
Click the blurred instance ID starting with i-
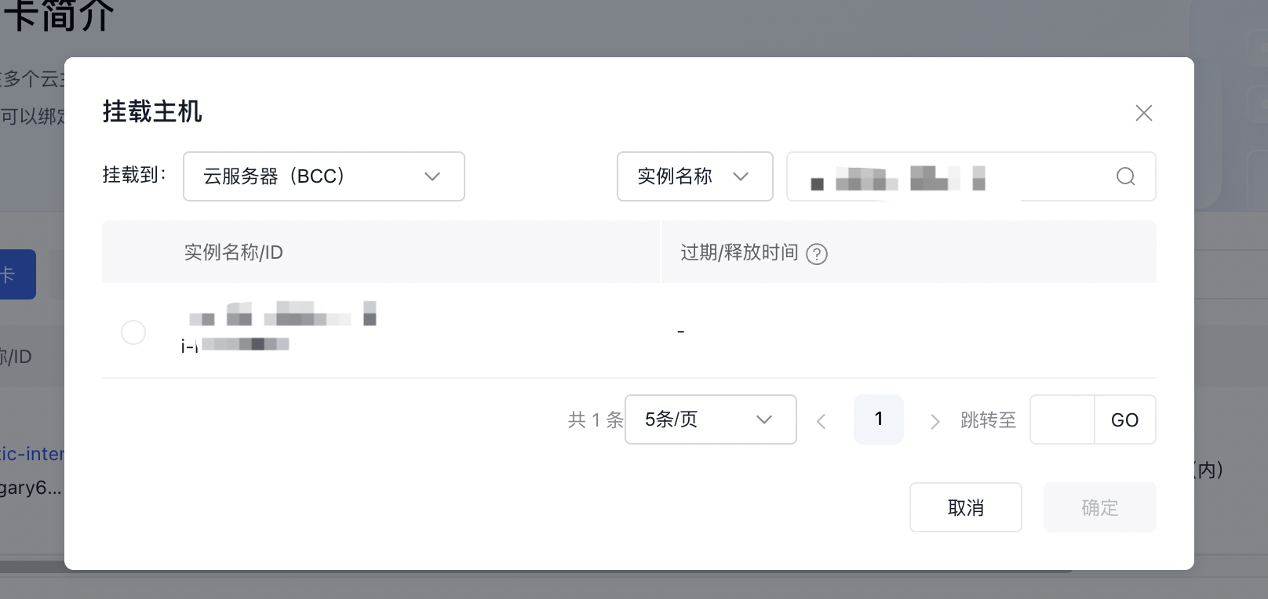pyautogui.click(x=235, y=345)
